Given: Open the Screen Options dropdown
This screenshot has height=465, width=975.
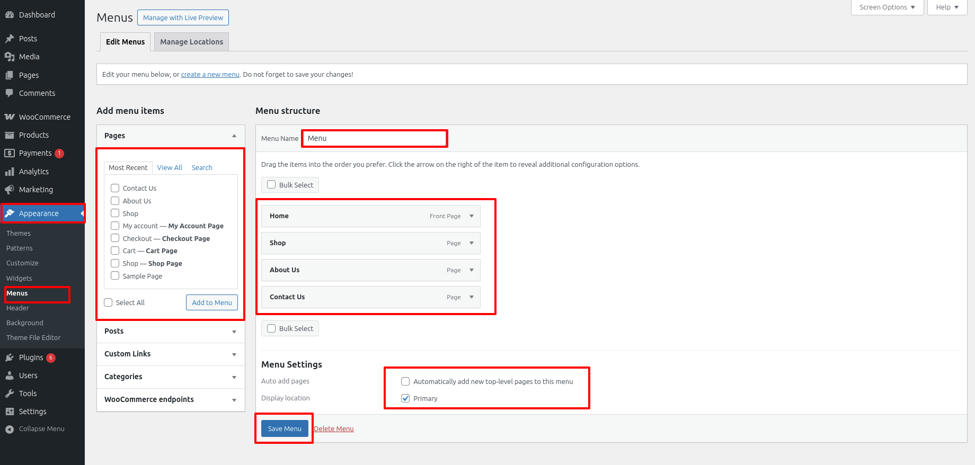Looking at the screenshot, I should pos(887,7).
